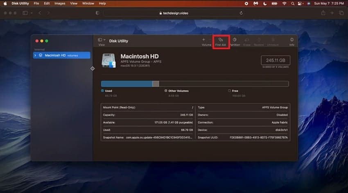This screenshot has height=193, width=348.
Task: Show Info for the selected disk
Action: (292, 41)
